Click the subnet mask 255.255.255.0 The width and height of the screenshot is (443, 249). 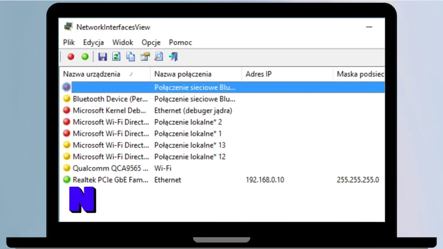pyautogui.click(x=358, y=180)
